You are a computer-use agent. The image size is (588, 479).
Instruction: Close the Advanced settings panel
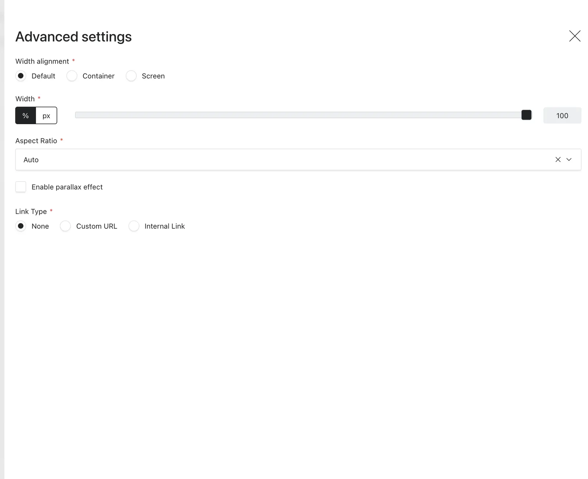coord(575,36)
